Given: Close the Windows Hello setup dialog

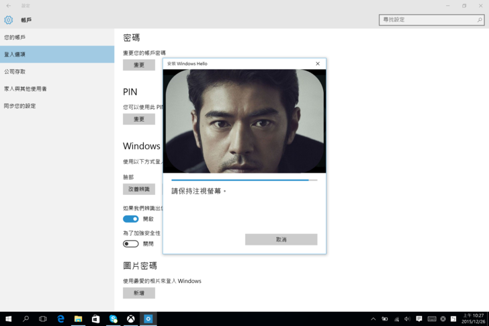Looking at the screenshot, I should [x=318, y=64].
